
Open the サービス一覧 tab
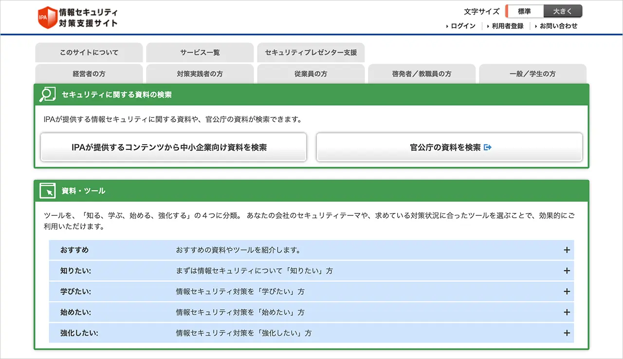pyautogui.click(x=200, y=53)
